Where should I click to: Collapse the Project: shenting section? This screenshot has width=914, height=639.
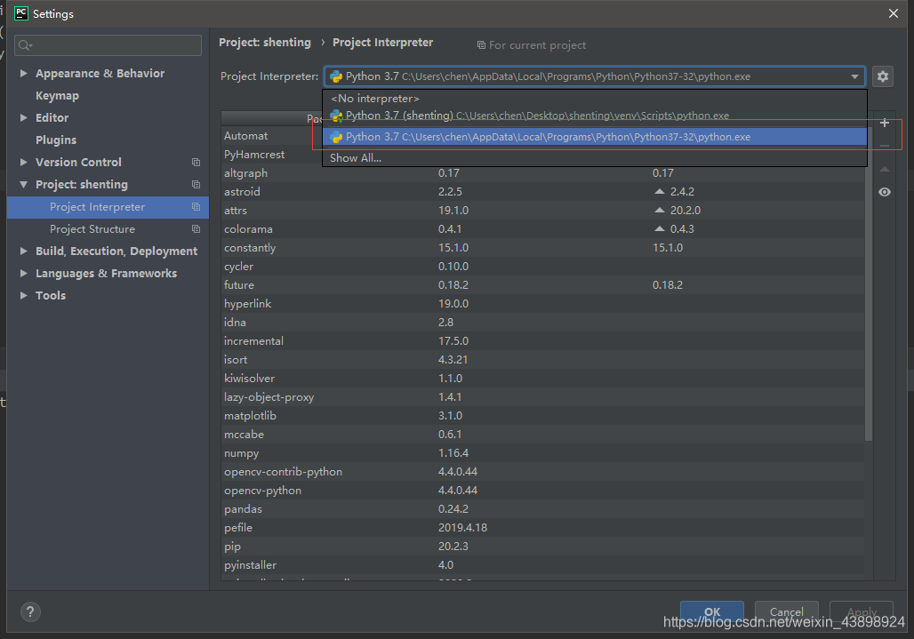coord(24,185)
